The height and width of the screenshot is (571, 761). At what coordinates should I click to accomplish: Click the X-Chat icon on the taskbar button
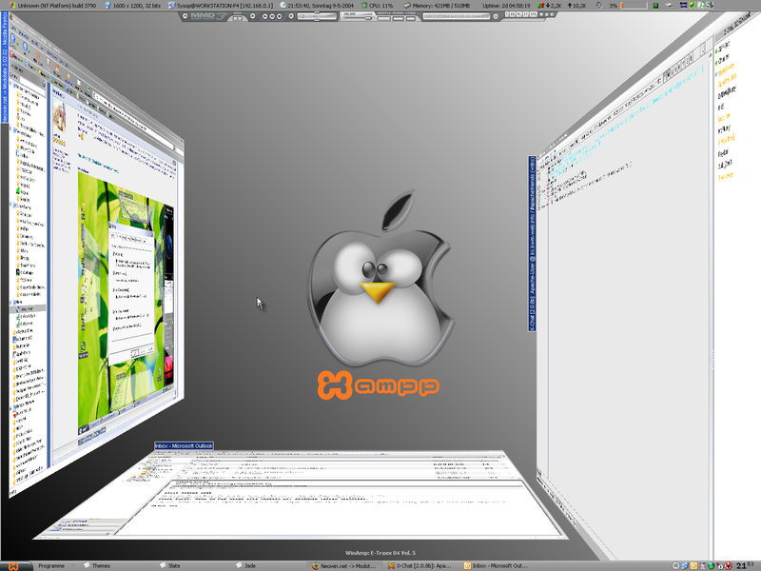click(x=390, y=565)
